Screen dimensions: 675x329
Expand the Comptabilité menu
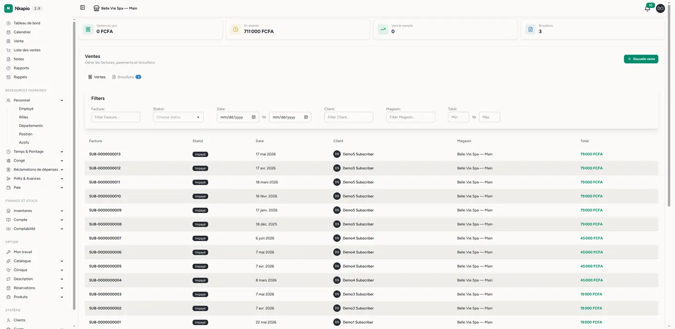(35, 229)
